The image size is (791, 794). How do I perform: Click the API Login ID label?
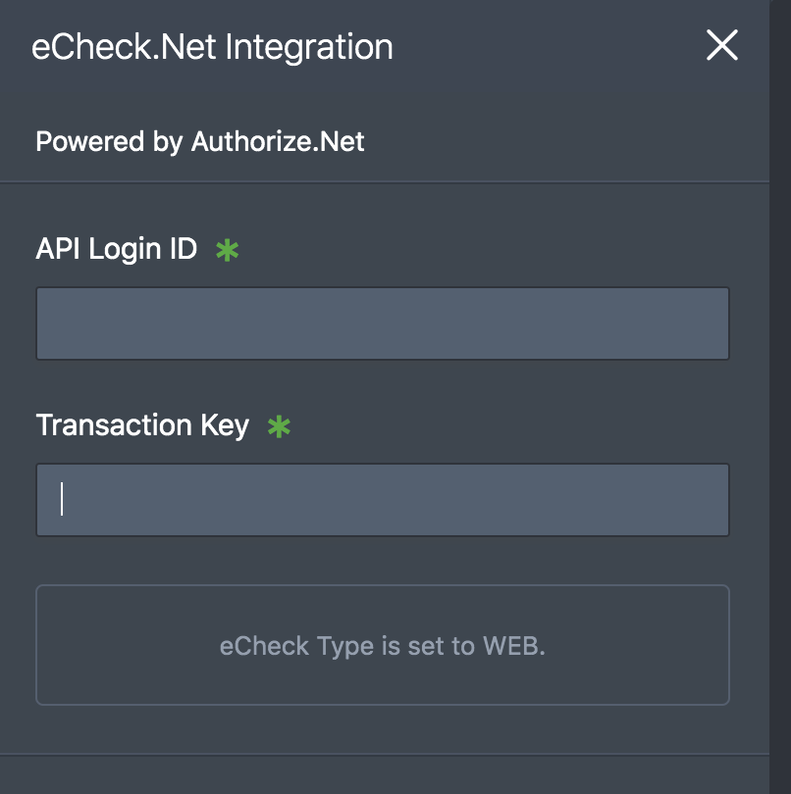click(x=116, y=249)
